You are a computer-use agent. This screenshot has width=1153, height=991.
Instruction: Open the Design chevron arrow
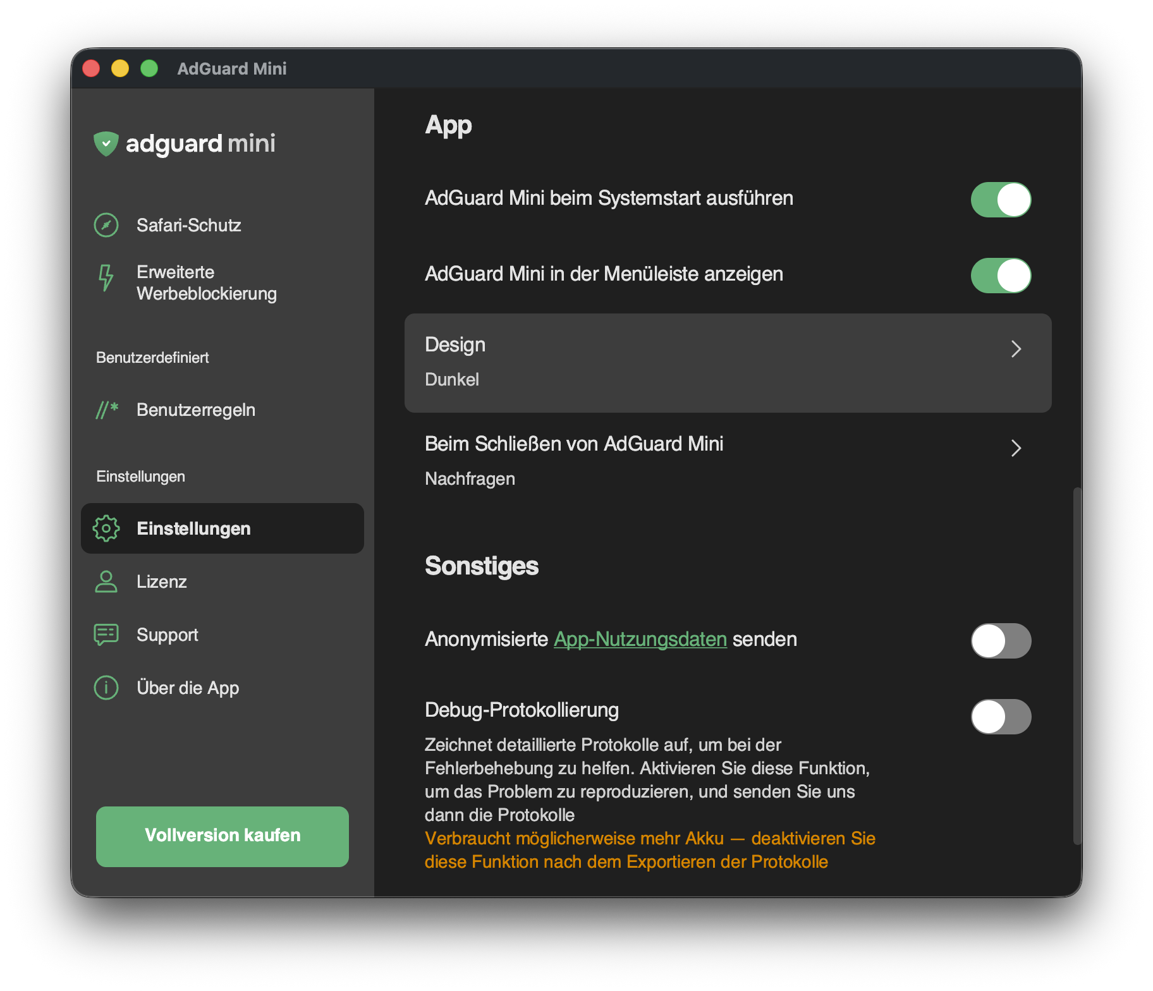[1016, 349]
